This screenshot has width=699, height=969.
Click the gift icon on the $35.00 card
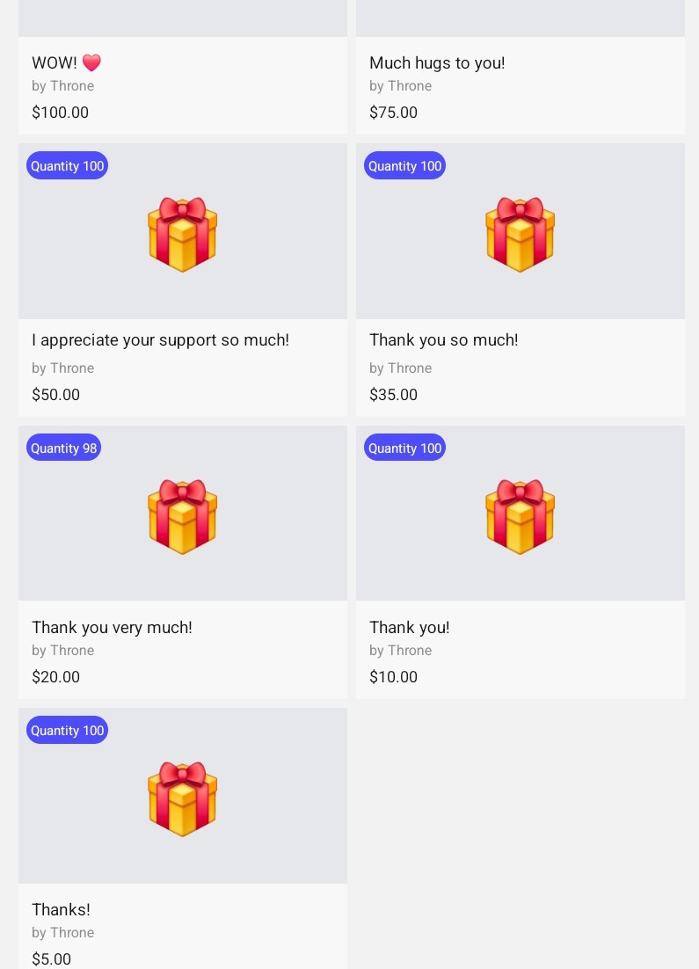[520, 235]
